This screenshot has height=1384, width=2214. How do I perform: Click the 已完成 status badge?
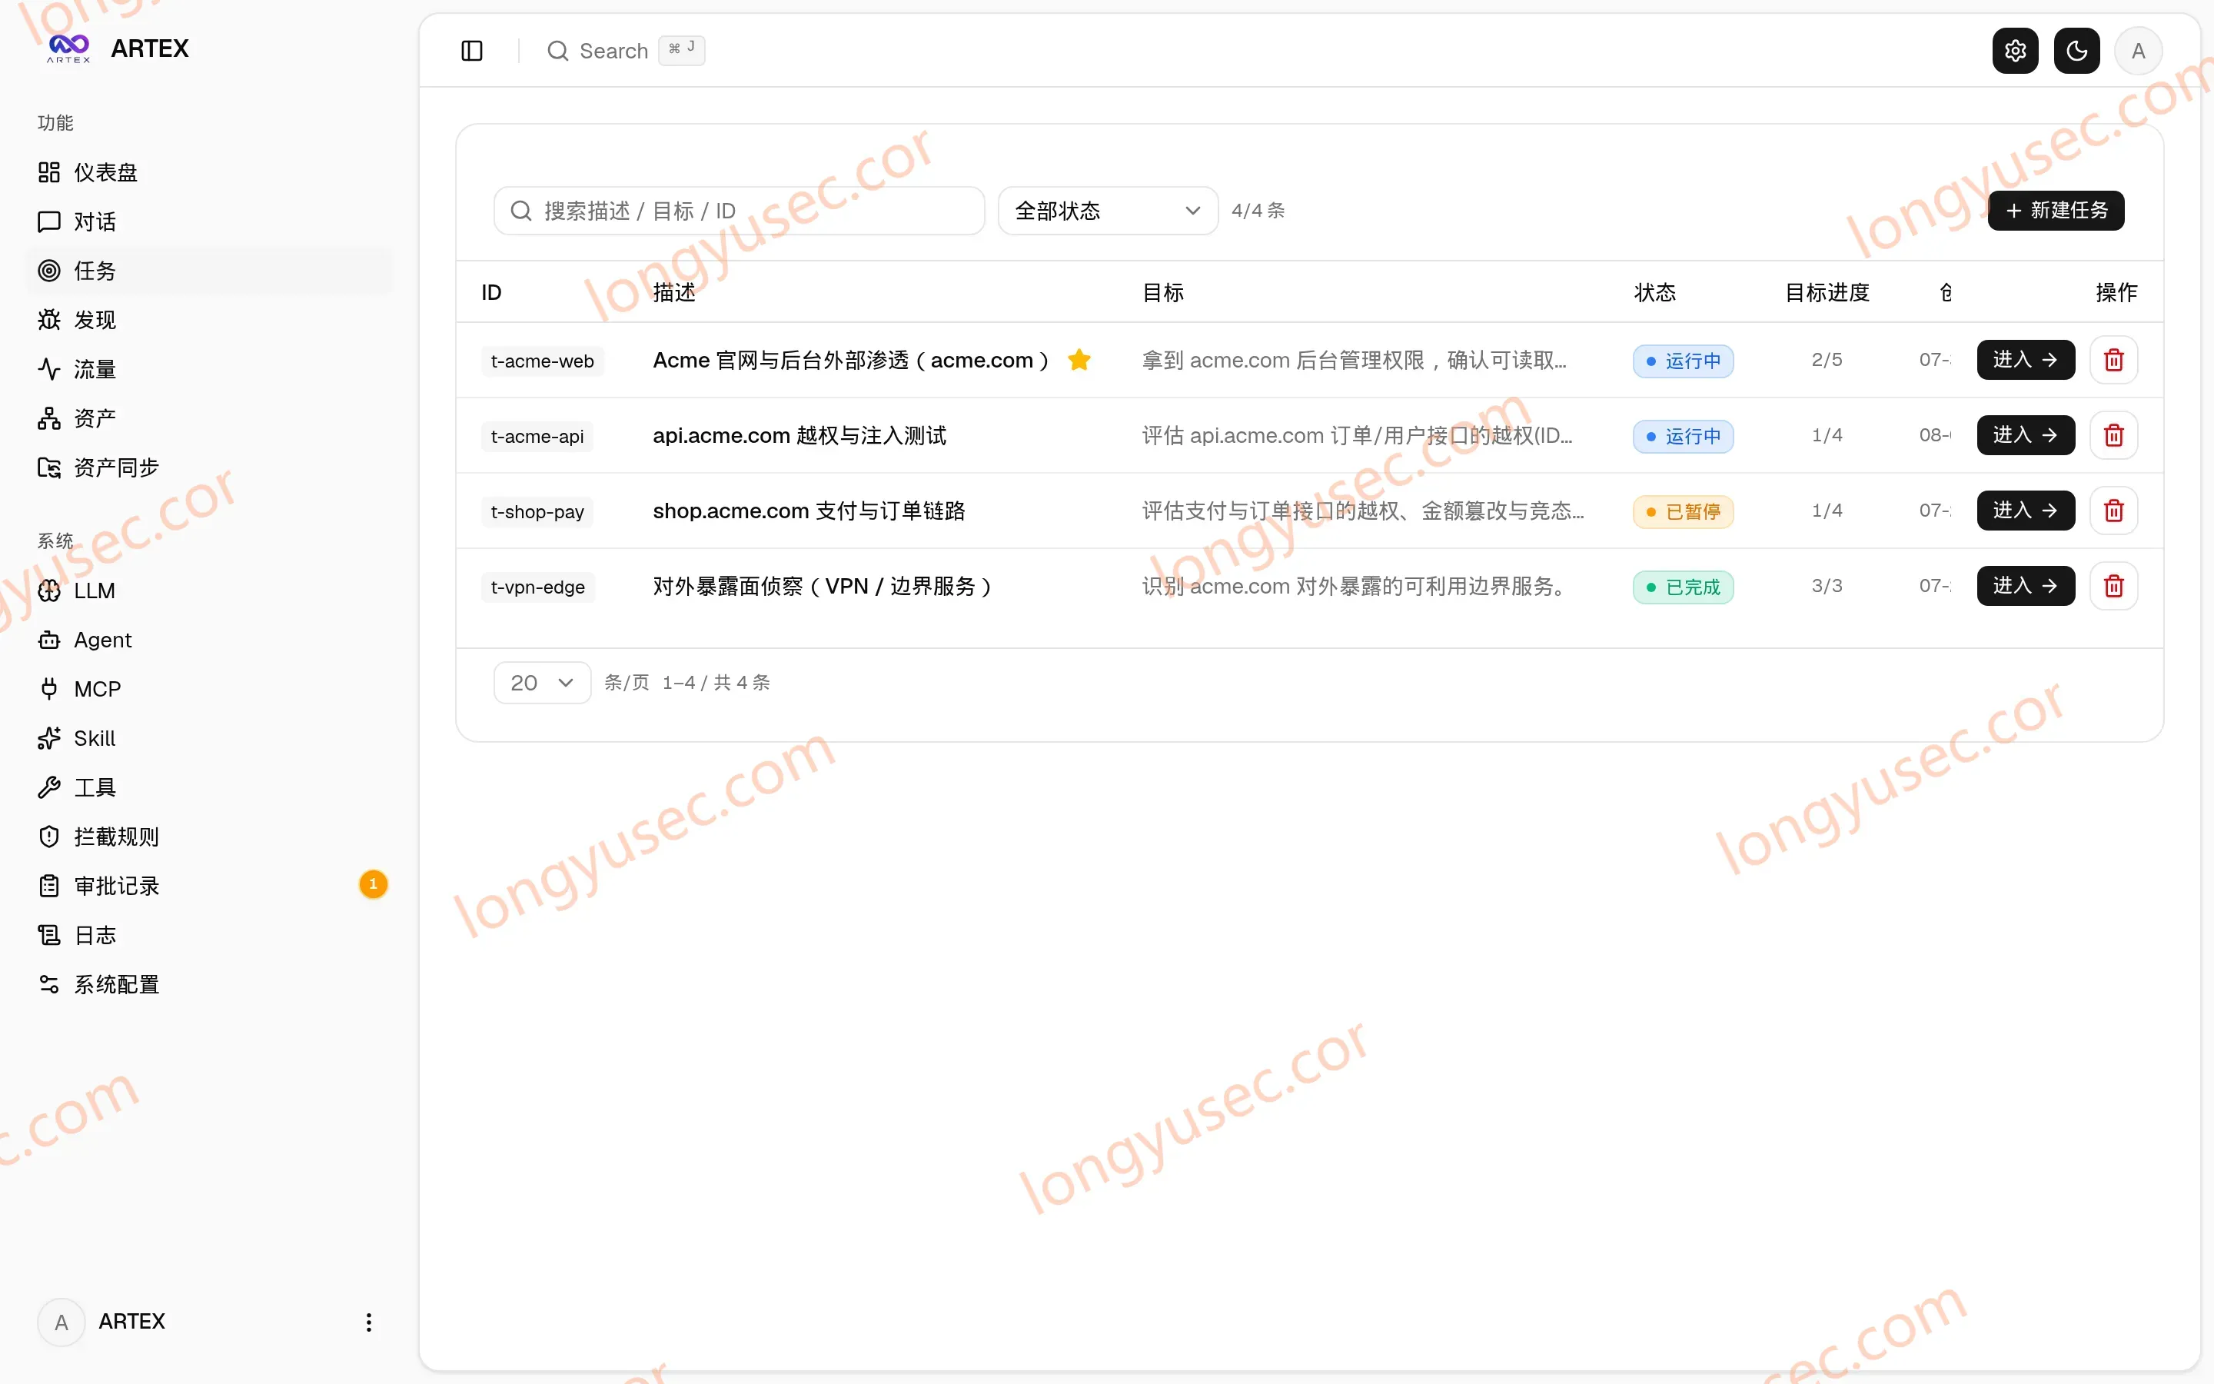(x=1684, y=587)
